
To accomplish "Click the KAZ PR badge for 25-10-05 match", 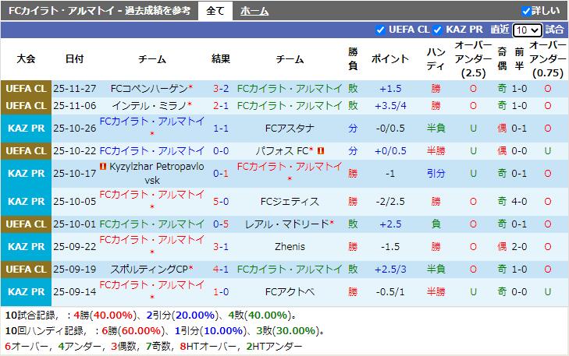I will click(26, 201).
